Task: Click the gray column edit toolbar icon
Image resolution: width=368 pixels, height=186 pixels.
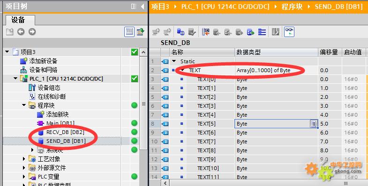Action: (276, 32)
